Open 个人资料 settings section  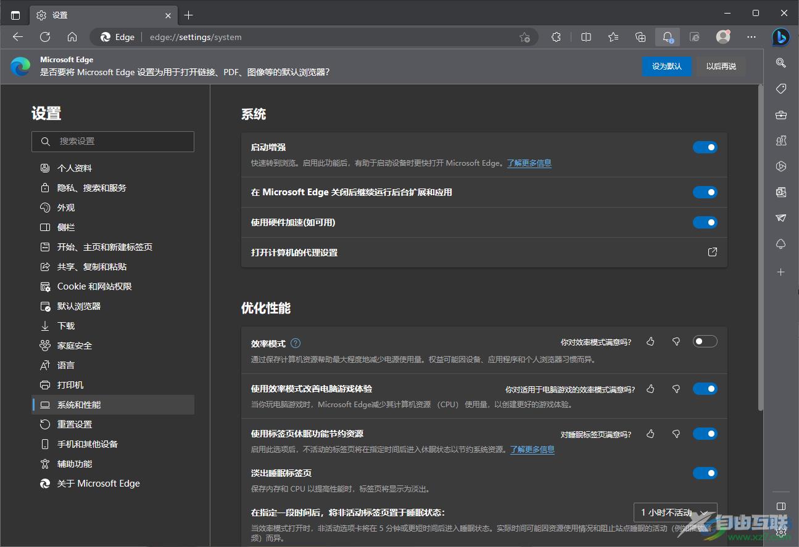[113, 168]
